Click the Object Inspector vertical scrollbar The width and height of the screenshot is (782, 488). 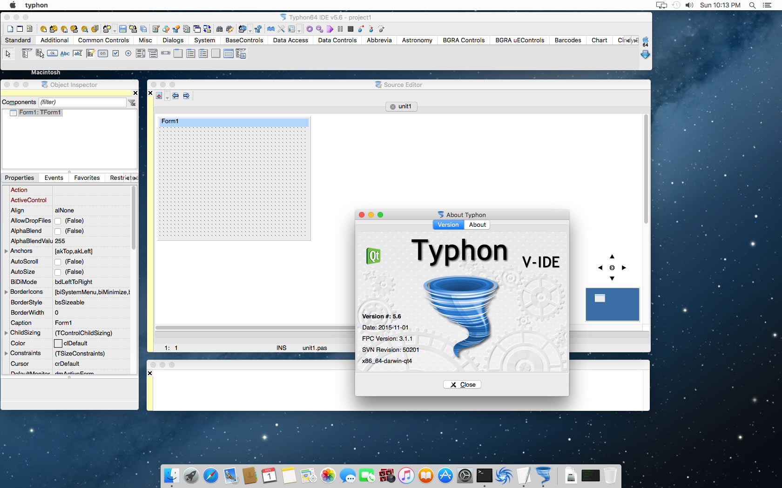(134, 218)
